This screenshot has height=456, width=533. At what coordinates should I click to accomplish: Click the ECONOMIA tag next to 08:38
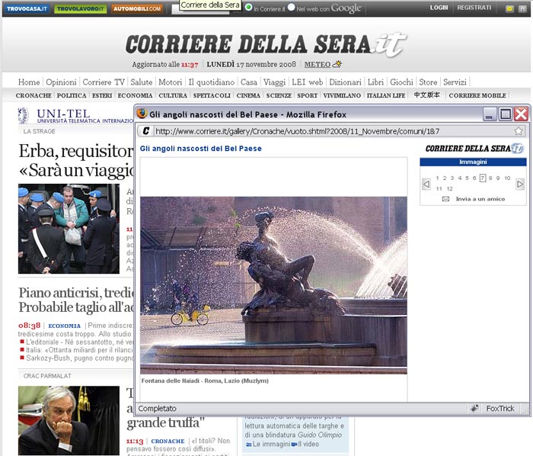coord(64,326)
